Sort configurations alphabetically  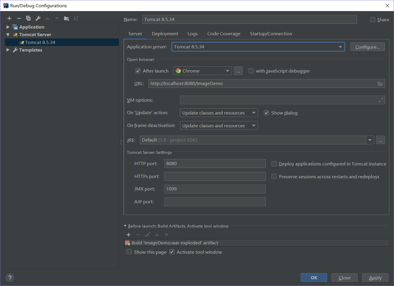(76, 18)
